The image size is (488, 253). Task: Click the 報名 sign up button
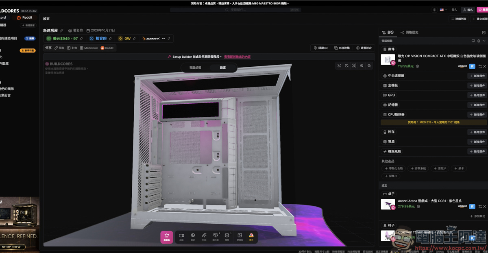coord(468,10)
